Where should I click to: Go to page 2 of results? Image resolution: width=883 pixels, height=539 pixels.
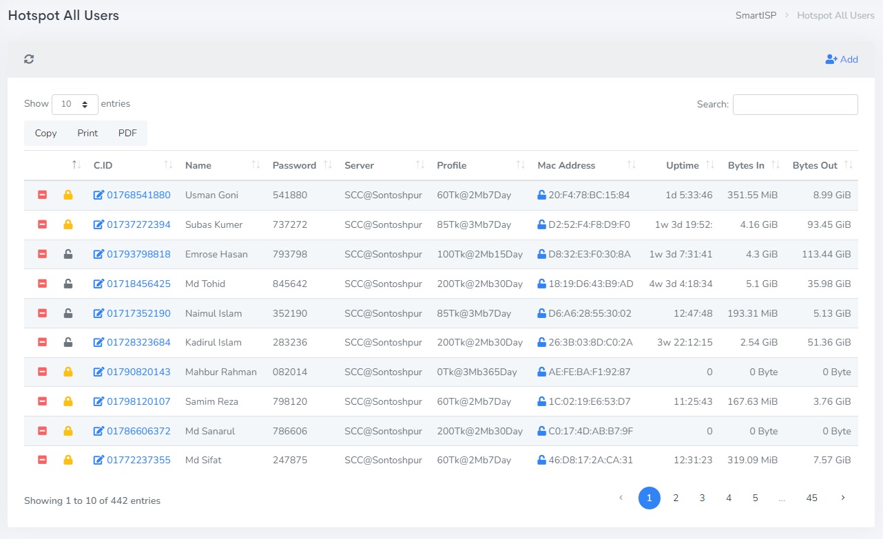(x=676, y=498)
